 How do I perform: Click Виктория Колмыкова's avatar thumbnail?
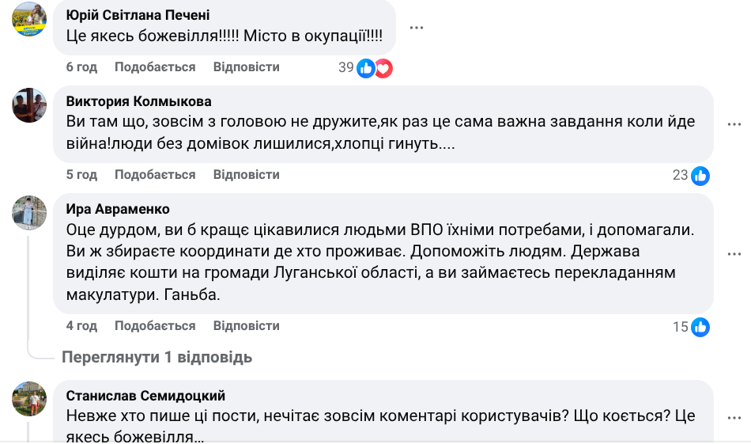point(29,105)
